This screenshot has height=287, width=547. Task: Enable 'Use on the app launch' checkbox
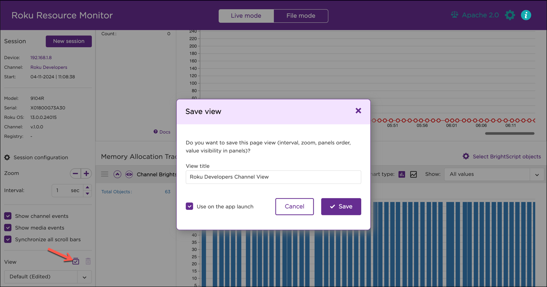tap(189, 206)
